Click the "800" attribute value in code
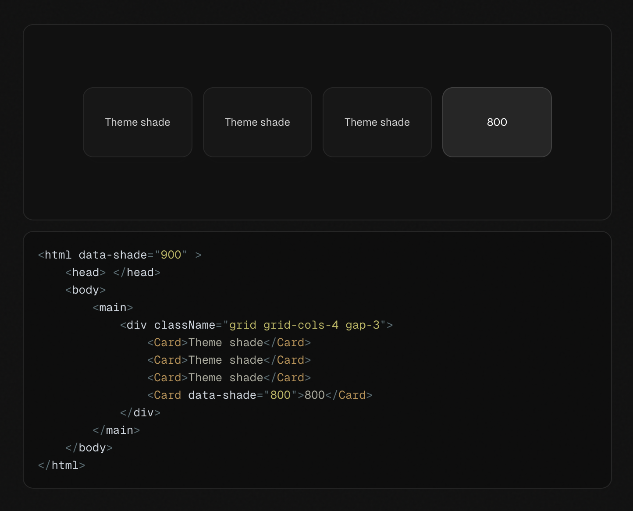 (281, 395)
